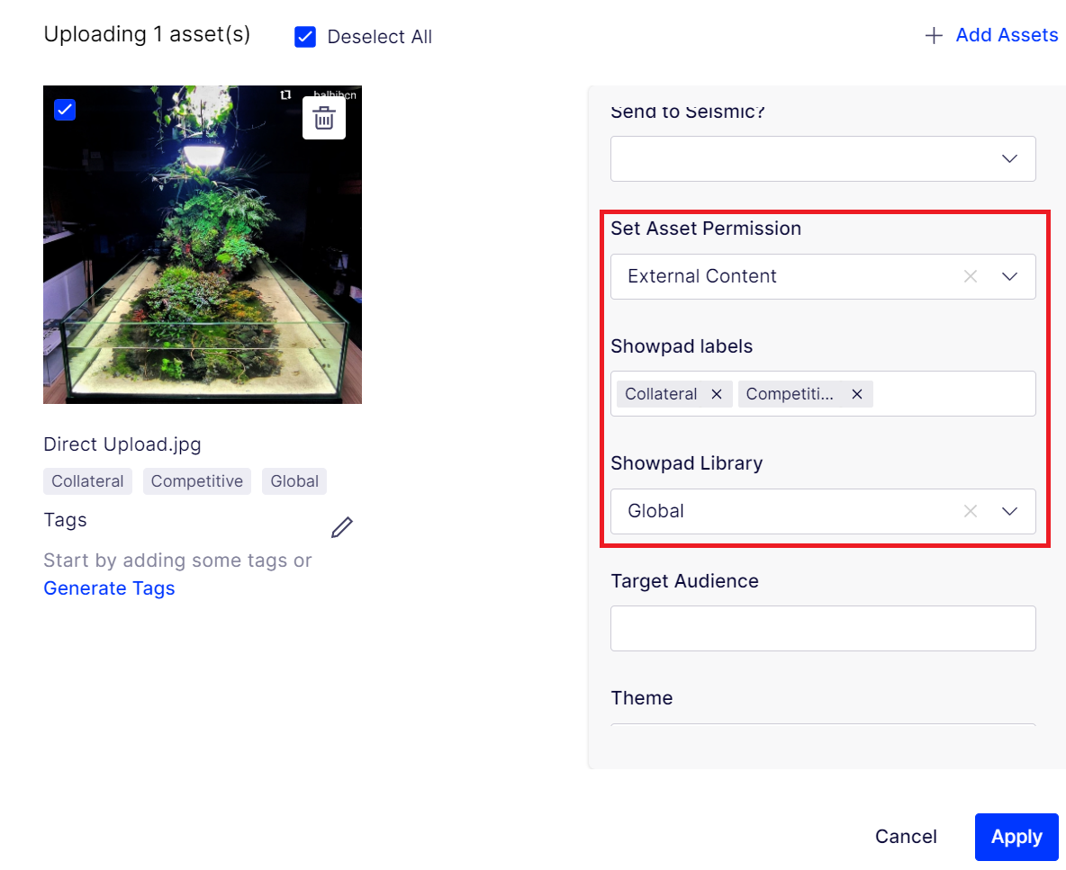1066x870 pixels.
Task: Toggle the Deselect All checkbox
Action: (305, 37)
